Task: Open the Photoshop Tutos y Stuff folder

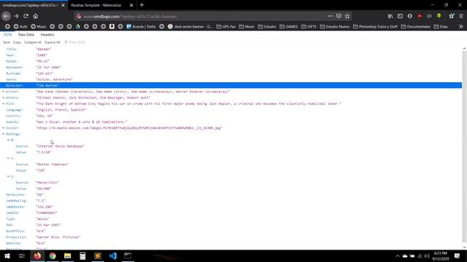Action: [375, 26]
